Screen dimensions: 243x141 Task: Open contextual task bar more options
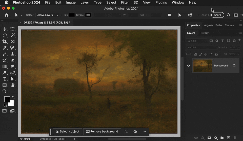pyautogui.click(x=144, y=132)
